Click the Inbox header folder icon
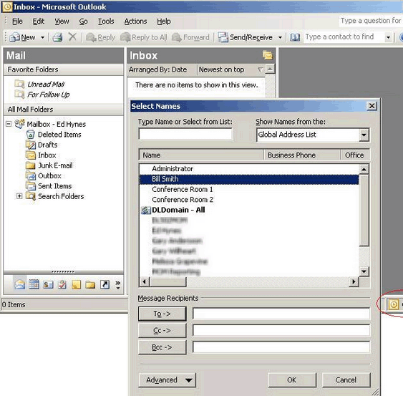The image size is (403, 396). pyautogui.click(x=267, y=55)
